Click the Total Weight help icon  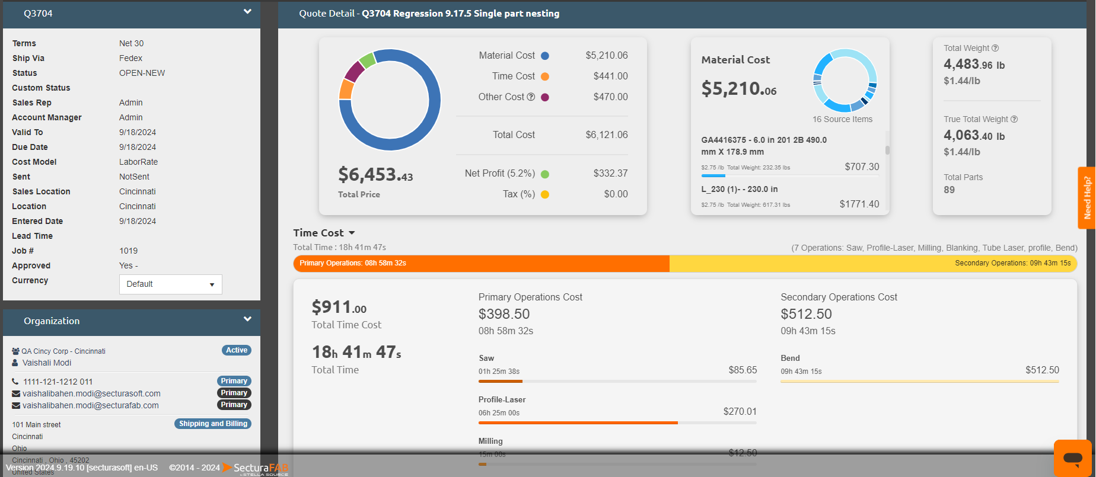995,48
